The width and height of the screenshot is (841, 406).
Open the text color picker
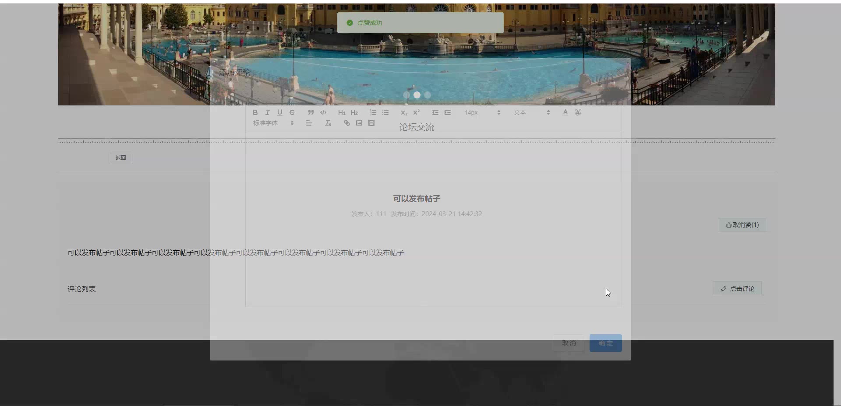tap(565, 112)
